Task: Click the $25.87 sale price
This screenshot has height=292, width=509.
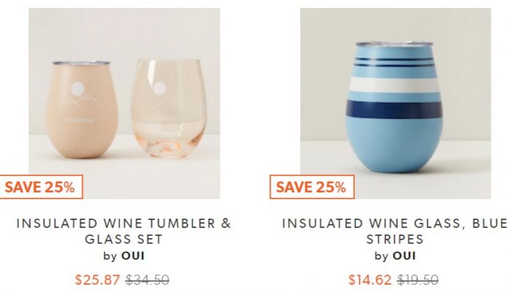Action: point(97,280)
